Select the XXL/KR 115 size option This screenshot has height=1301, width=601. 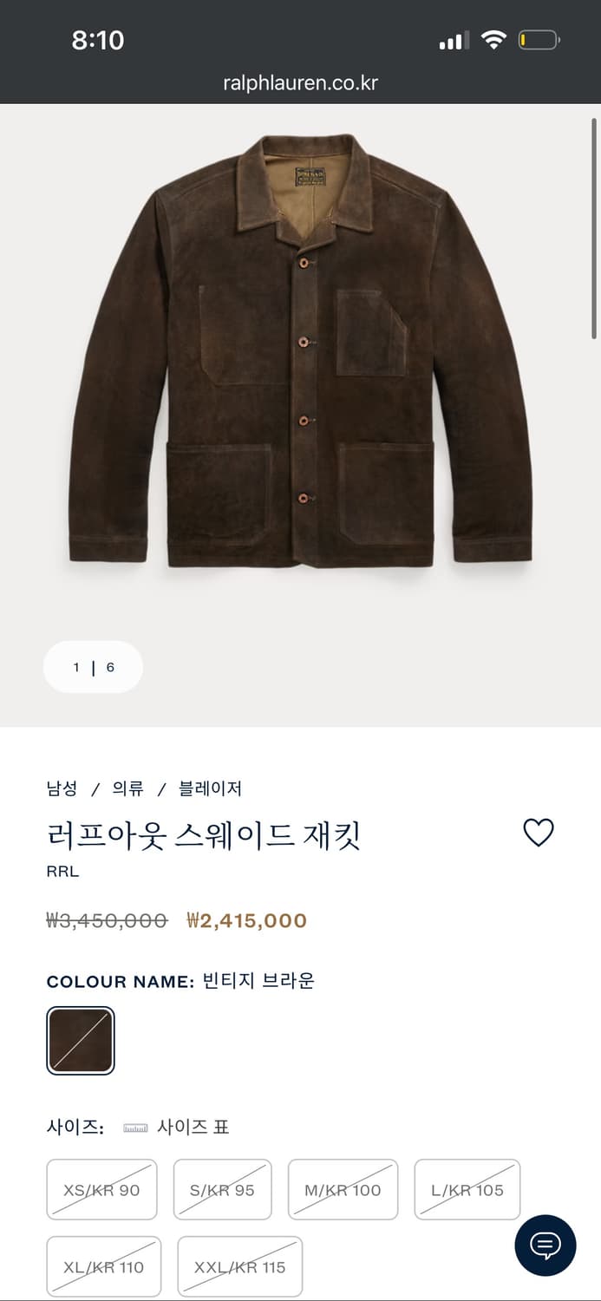click(239, 1266)
